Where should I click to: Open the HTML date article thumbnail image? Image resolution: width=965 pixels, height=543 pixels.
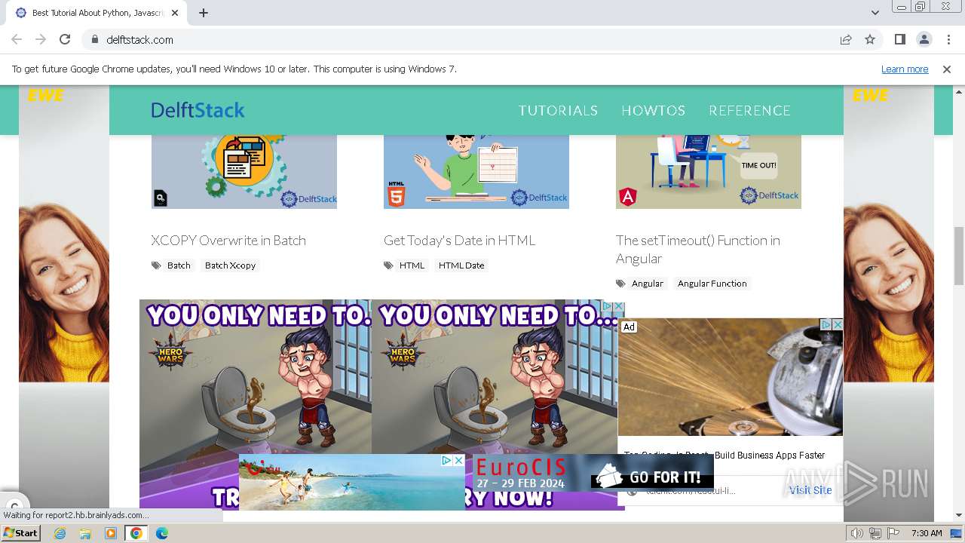(x=476, y=172)
